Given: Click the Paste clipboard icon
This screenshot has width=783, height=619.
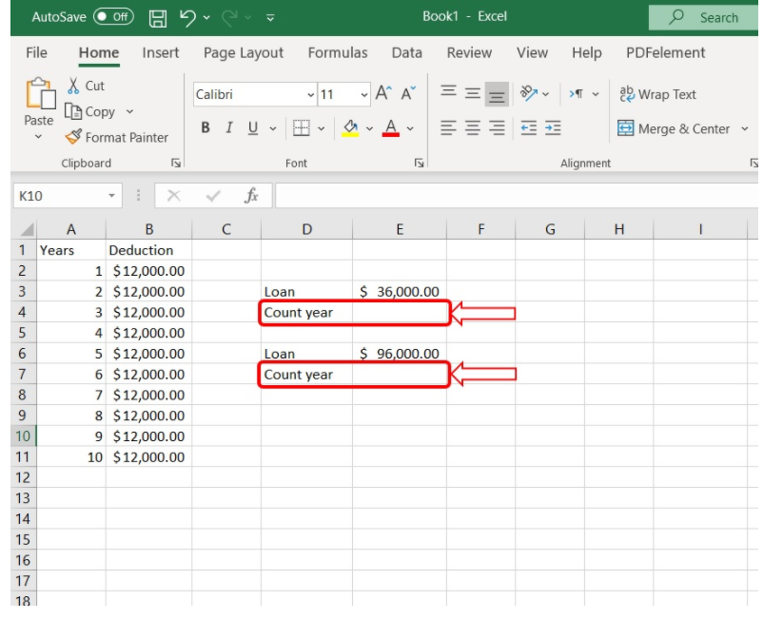Looking at the screenshot, I should click(40, 94).
